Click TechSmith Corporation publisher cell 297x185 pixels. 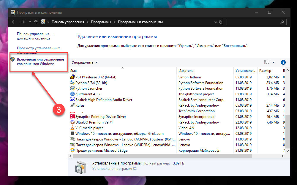(x=196, y=111)
